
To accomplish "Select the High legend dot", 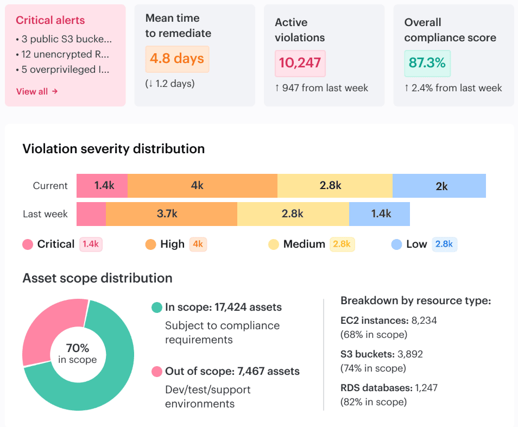I will [x=150, y=244].
